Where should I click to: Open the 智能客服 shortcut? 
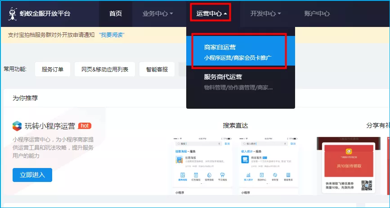[157, 69]
